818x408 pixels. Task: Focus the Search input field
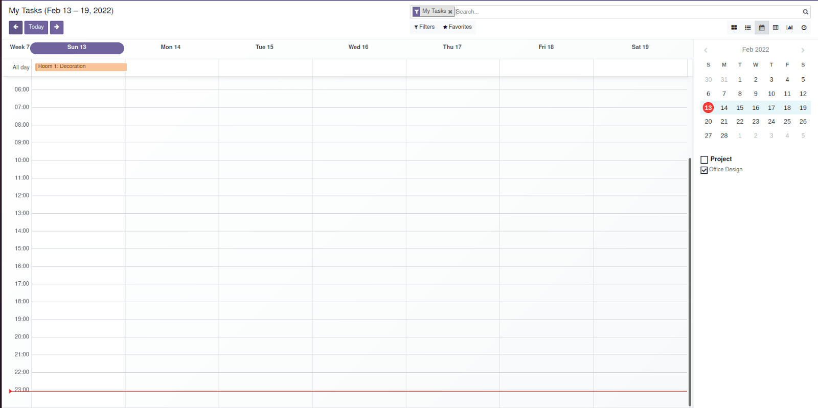tap(628, 12)
